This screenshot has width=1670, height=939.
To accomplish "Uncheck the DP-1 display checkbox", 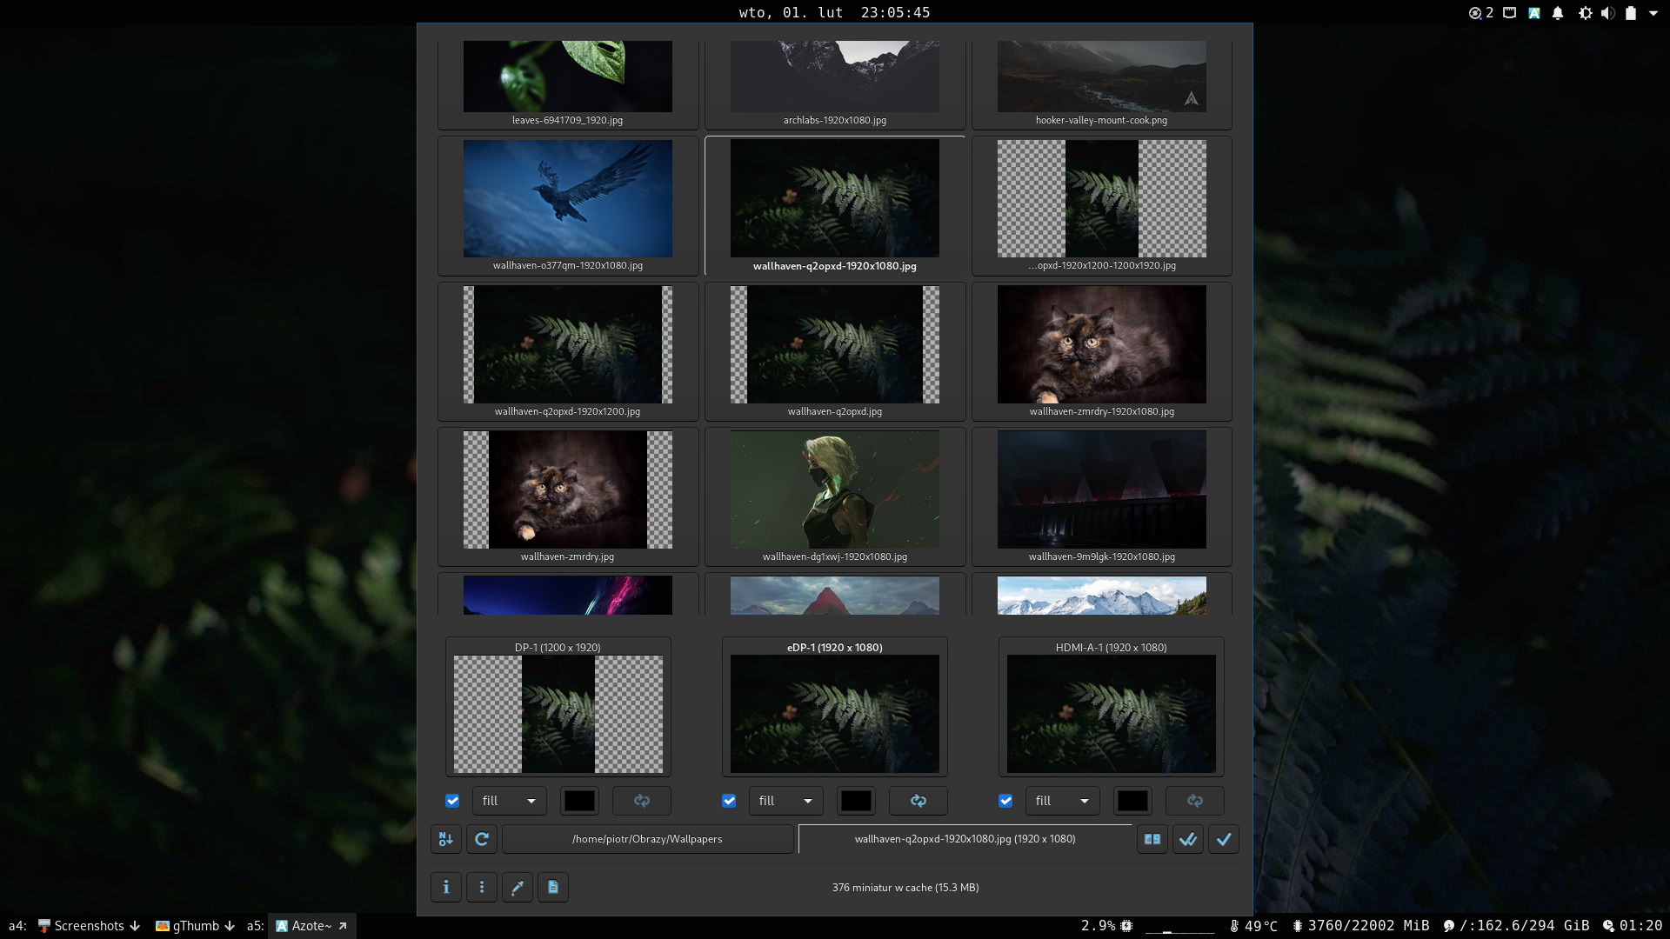I will [x=452, y=801].
